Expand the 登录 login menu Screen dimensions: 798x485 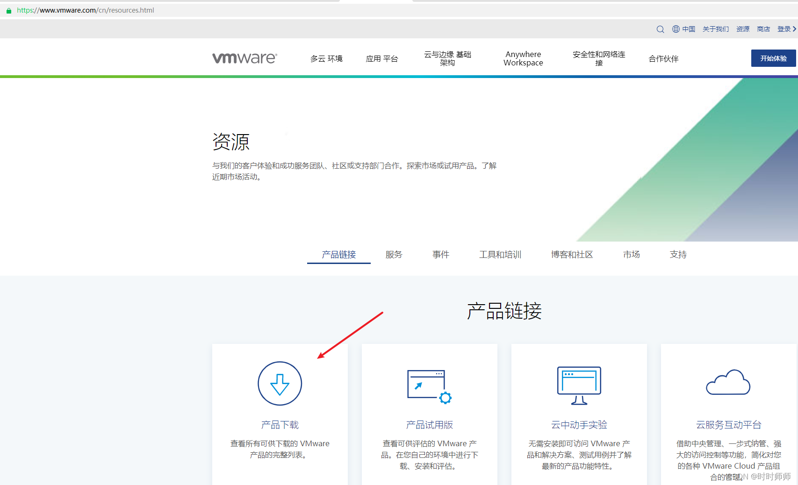coord(787,29)
